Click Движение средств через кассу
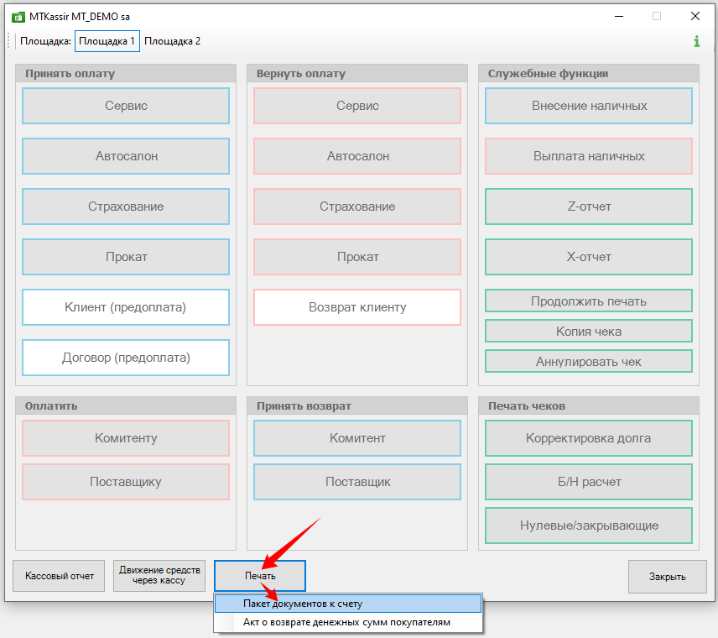718x638 pixels. (x=159, y=576)
